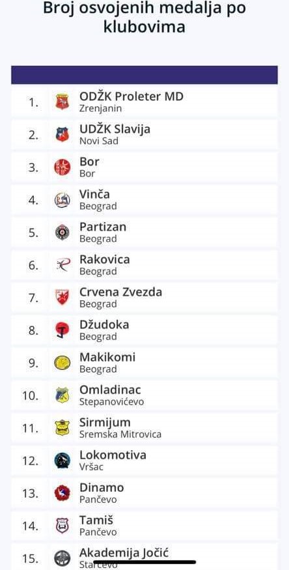The height and width of the screenshot is (570, 289).
Task: Open the Lokomotiva club logo
Action: [62, 461]
